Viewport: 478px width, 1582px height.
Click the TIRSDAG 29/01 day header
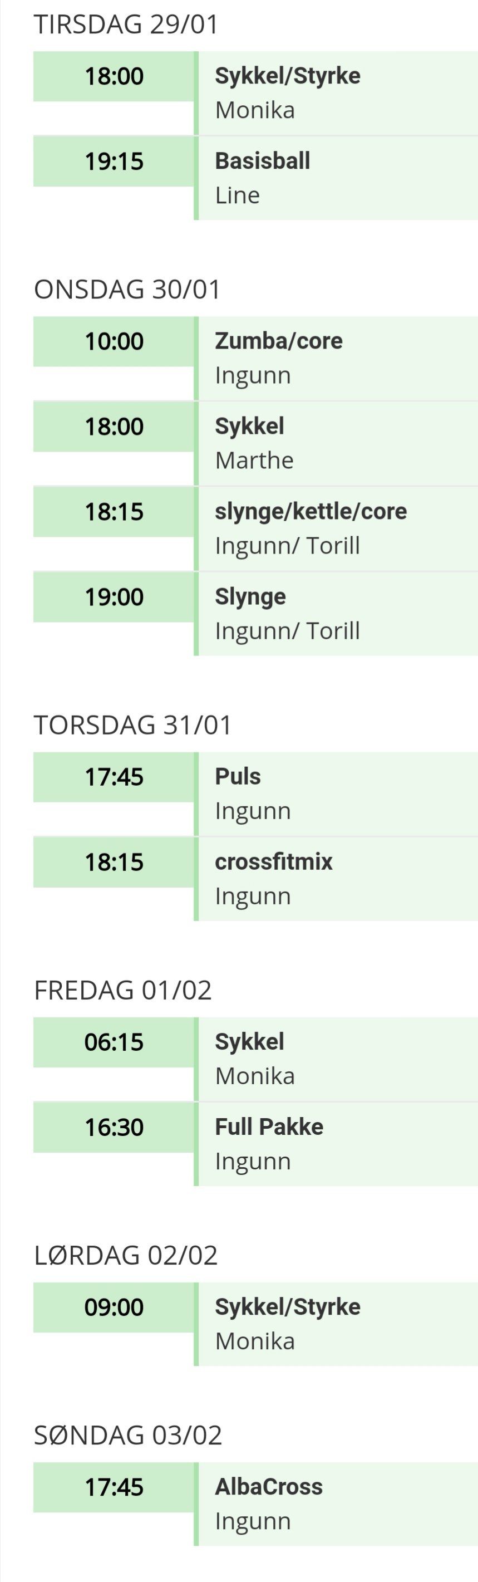coord(126,25)
